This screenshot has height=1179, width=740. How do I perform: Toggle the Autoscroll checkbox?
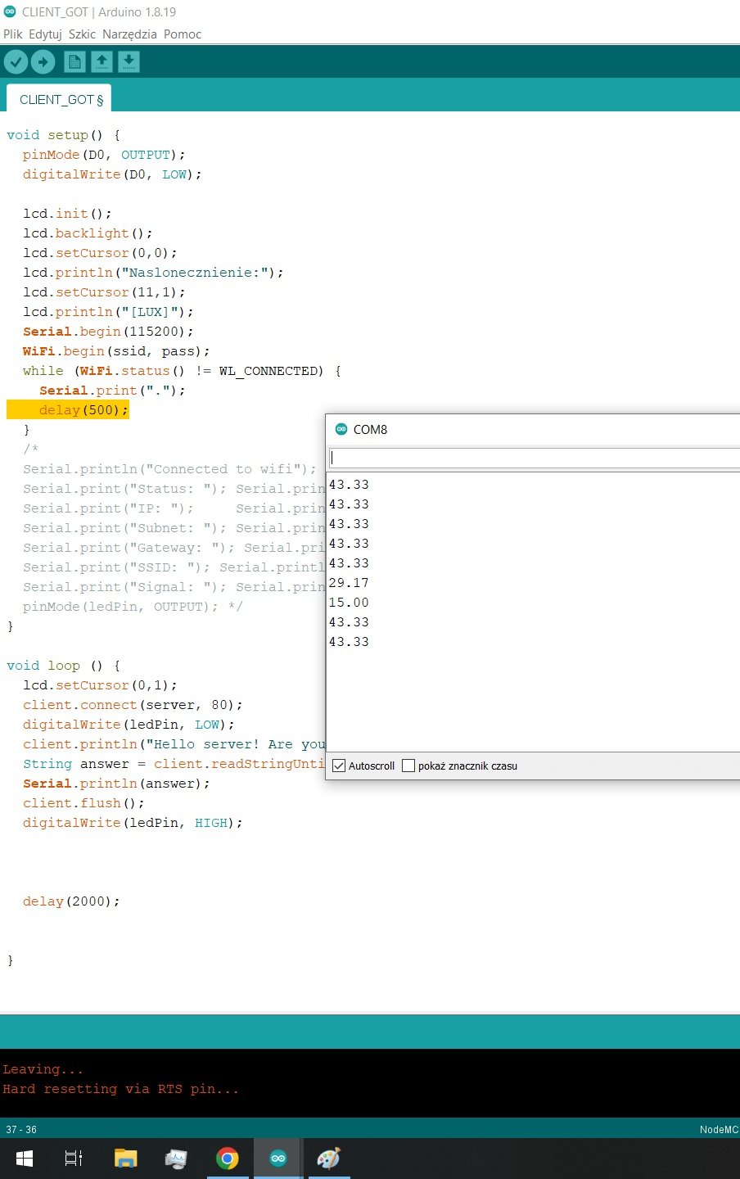tap(339, 766)
